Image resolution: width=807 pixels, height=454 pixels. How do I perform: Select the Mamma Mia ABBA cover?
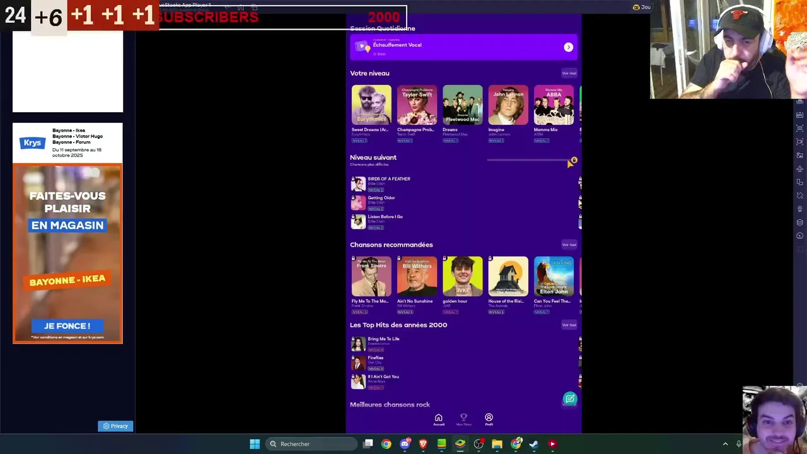[554, 105]
